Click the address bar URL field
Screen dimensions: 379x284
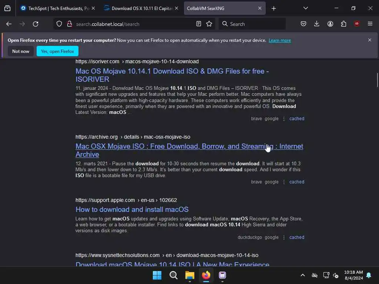pos(134,24)
